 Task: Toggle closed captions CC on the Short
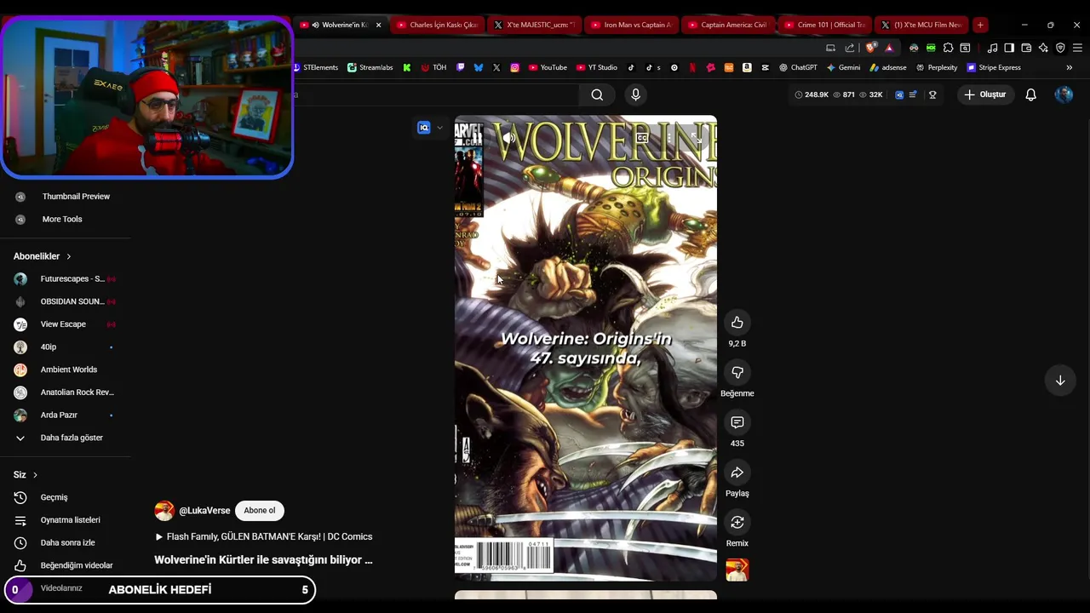click(x=642, y=138)
